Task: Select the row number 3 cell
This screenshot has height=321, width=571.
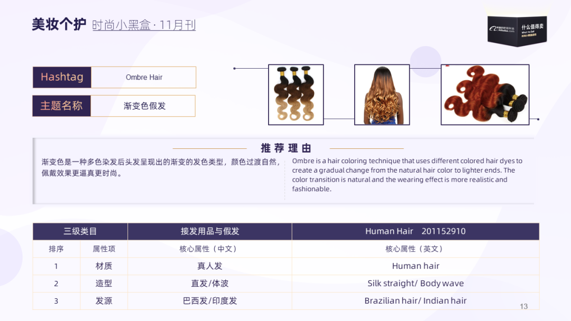Action: click(x=56, y=301)
